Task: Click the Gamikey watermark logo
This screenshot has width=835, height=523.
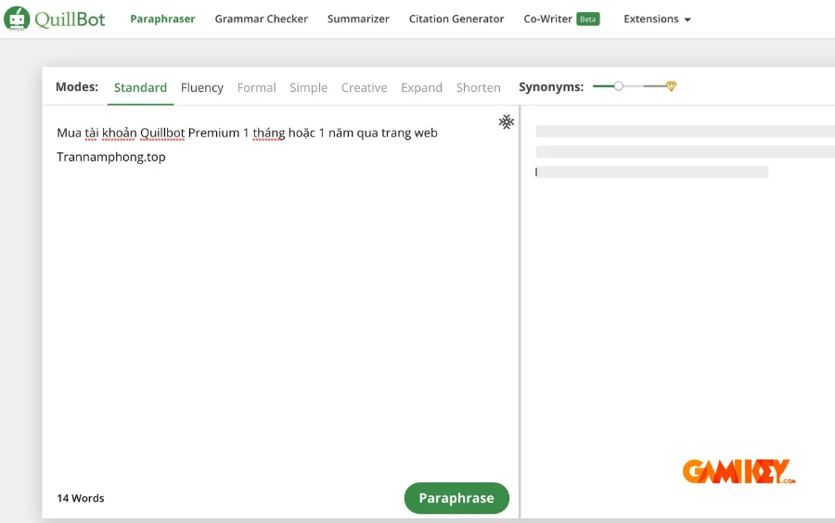Action: pyautogui.click(x=739, y=472)
